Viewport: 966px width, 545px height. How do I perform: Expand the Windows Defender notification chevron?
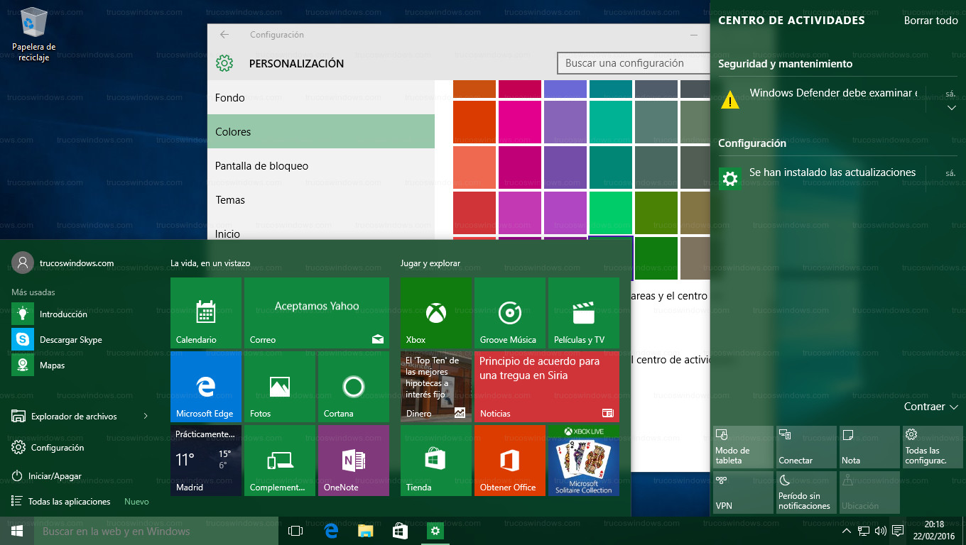951,109
